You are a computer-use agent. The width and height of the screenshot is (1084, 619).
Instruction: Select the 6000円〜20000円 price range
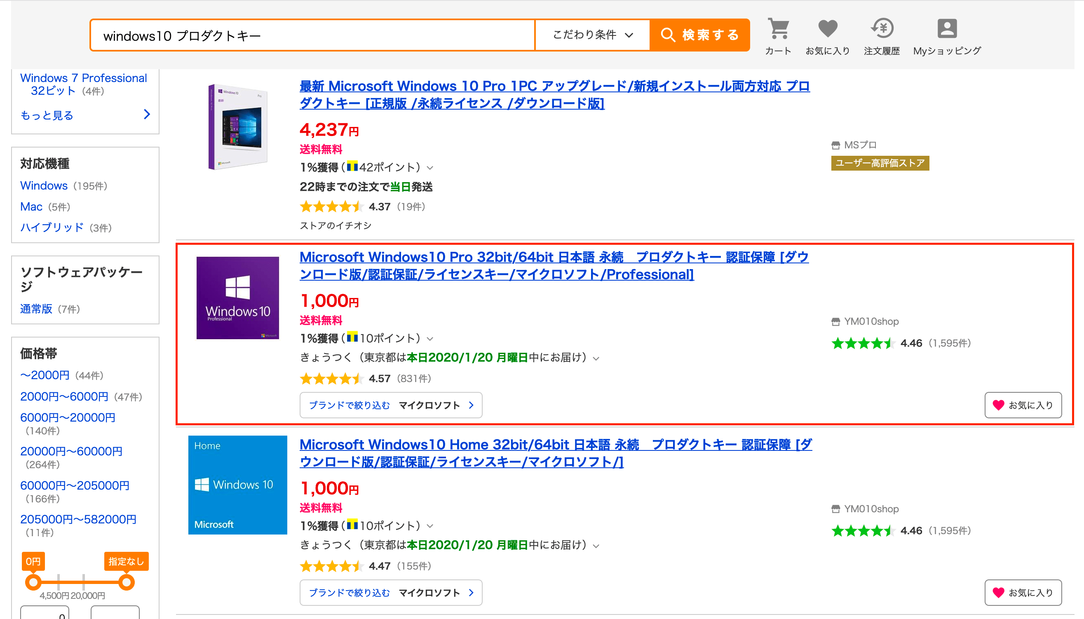(68, 417)
